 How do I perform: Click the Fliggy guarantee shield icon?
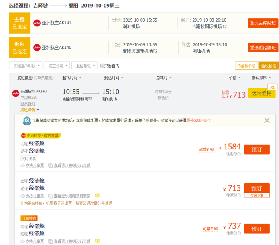27,120
